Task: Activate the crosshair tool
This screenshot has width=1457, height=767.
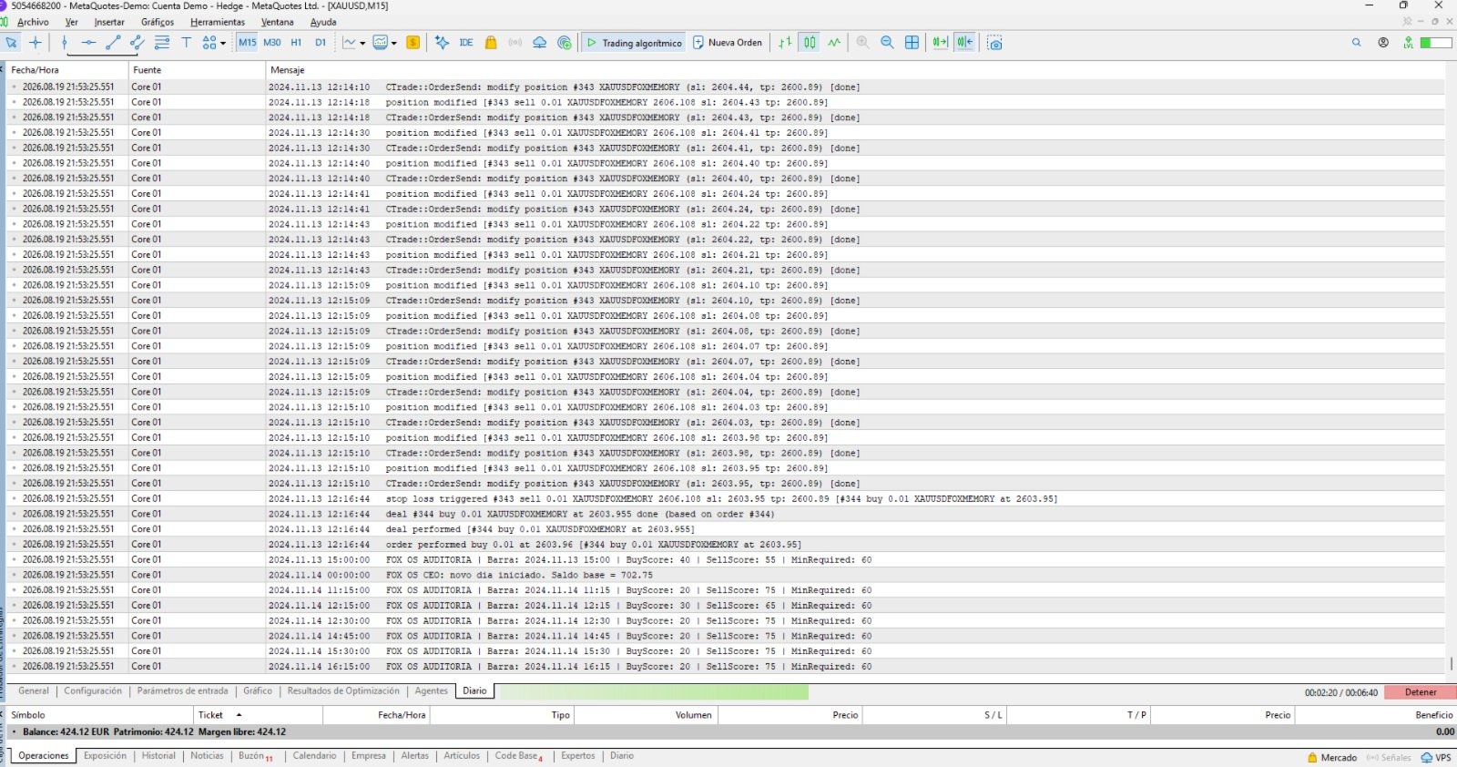Action: click(x=36, y=42)
